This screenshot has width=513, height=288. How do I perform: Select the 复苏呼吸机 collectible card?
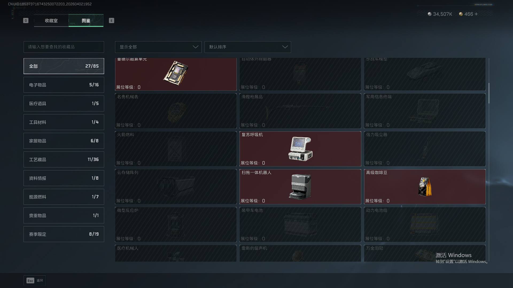click(x=300, y=149)
